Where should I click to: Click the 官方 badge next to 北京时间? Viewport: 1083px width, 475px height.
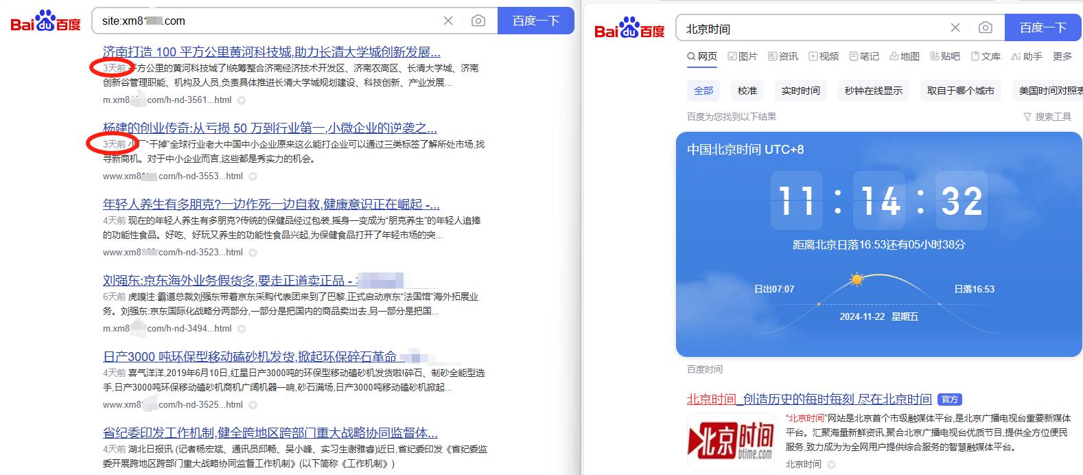(x=950, y=399)
